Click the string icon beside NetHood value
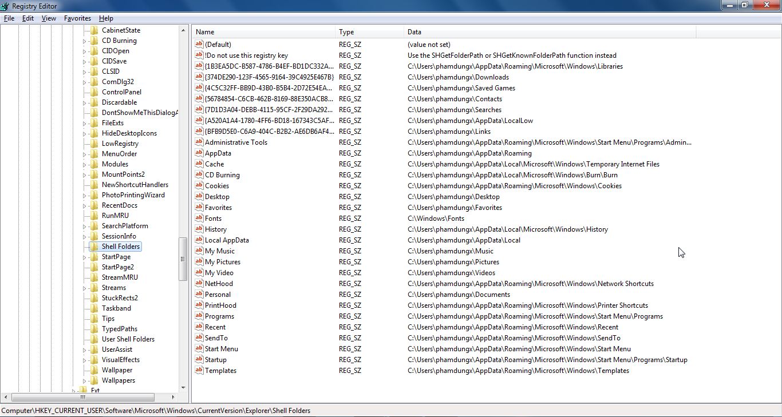782x417 pixels. click(199, 284)
